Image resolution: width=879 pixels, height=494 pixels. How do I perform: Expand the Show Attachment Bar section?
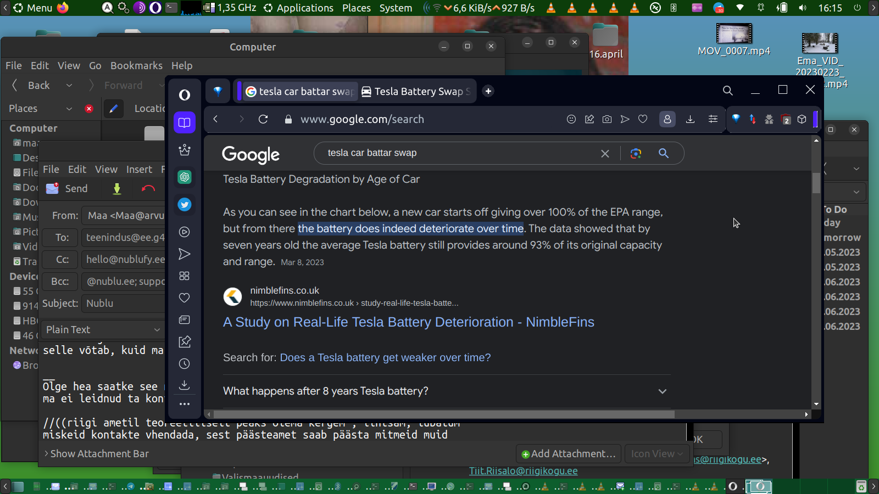click(x=96, y=454)
